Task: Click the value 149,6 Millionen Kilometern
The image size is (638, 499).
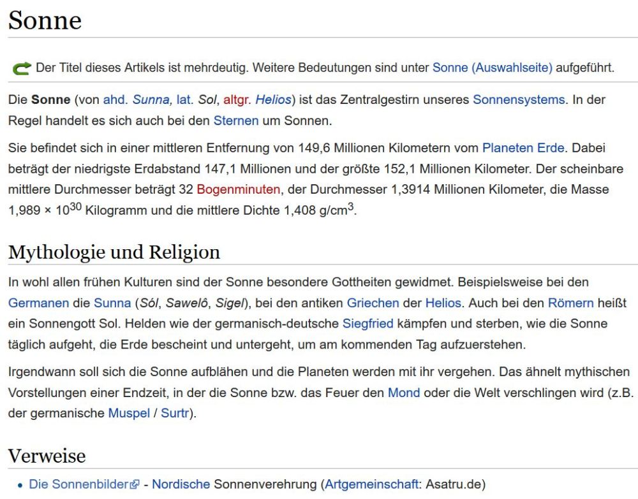Action: point(375,148)
